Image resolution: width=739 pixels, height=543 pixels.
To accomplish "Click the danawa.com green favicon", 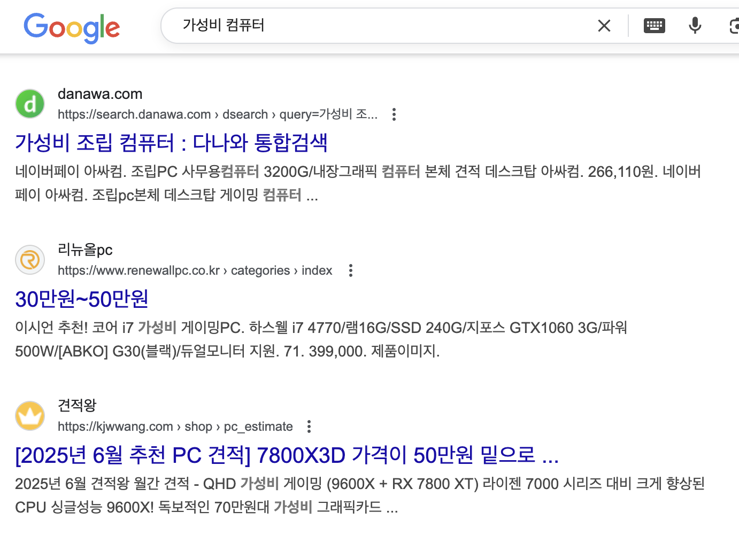I will (30, 104).
